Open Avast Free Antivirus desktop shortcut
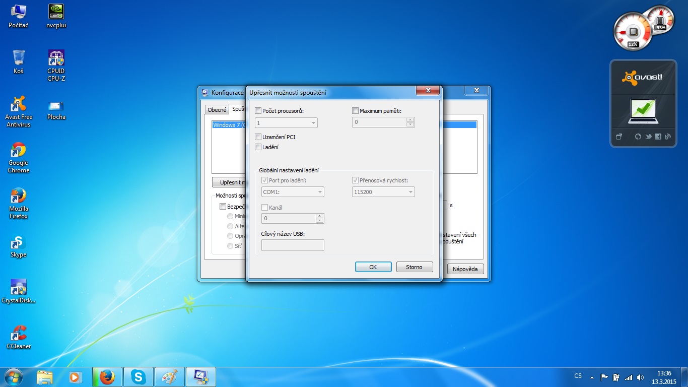The width and height of the screenshot is (688, 387). click(x=19, y=105)
